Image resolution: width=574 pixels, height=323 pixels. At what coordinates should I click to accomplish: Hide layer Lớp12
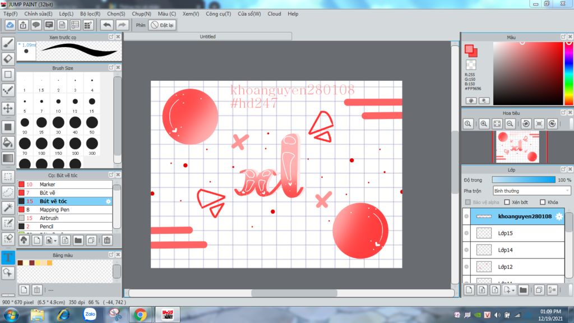pyautogui.click(x=466, y=267)
